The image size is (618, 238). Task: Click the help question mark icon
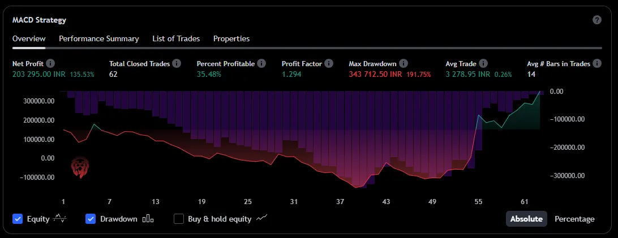[x=596, y=20]
